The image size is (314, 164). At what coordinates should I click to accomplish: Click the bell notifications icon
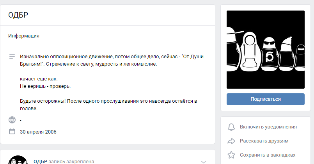click(231, 127)
